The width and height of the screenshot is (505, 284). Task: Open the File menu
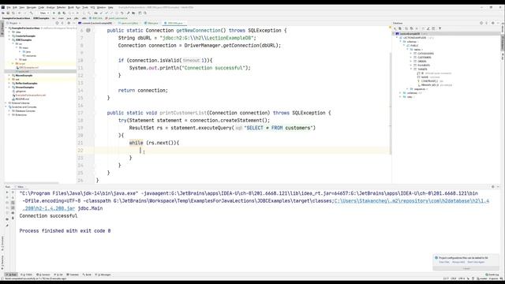coord(9,7)
